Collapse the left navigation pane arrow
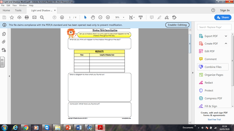 (9, 76)
